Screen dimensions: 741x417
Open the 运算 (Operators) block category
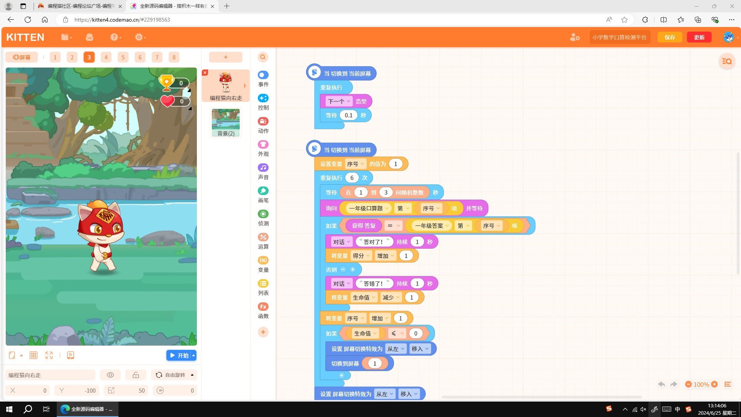point(263,241)
